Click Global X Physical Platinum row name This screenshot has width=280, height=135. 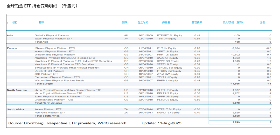point(52,35)
